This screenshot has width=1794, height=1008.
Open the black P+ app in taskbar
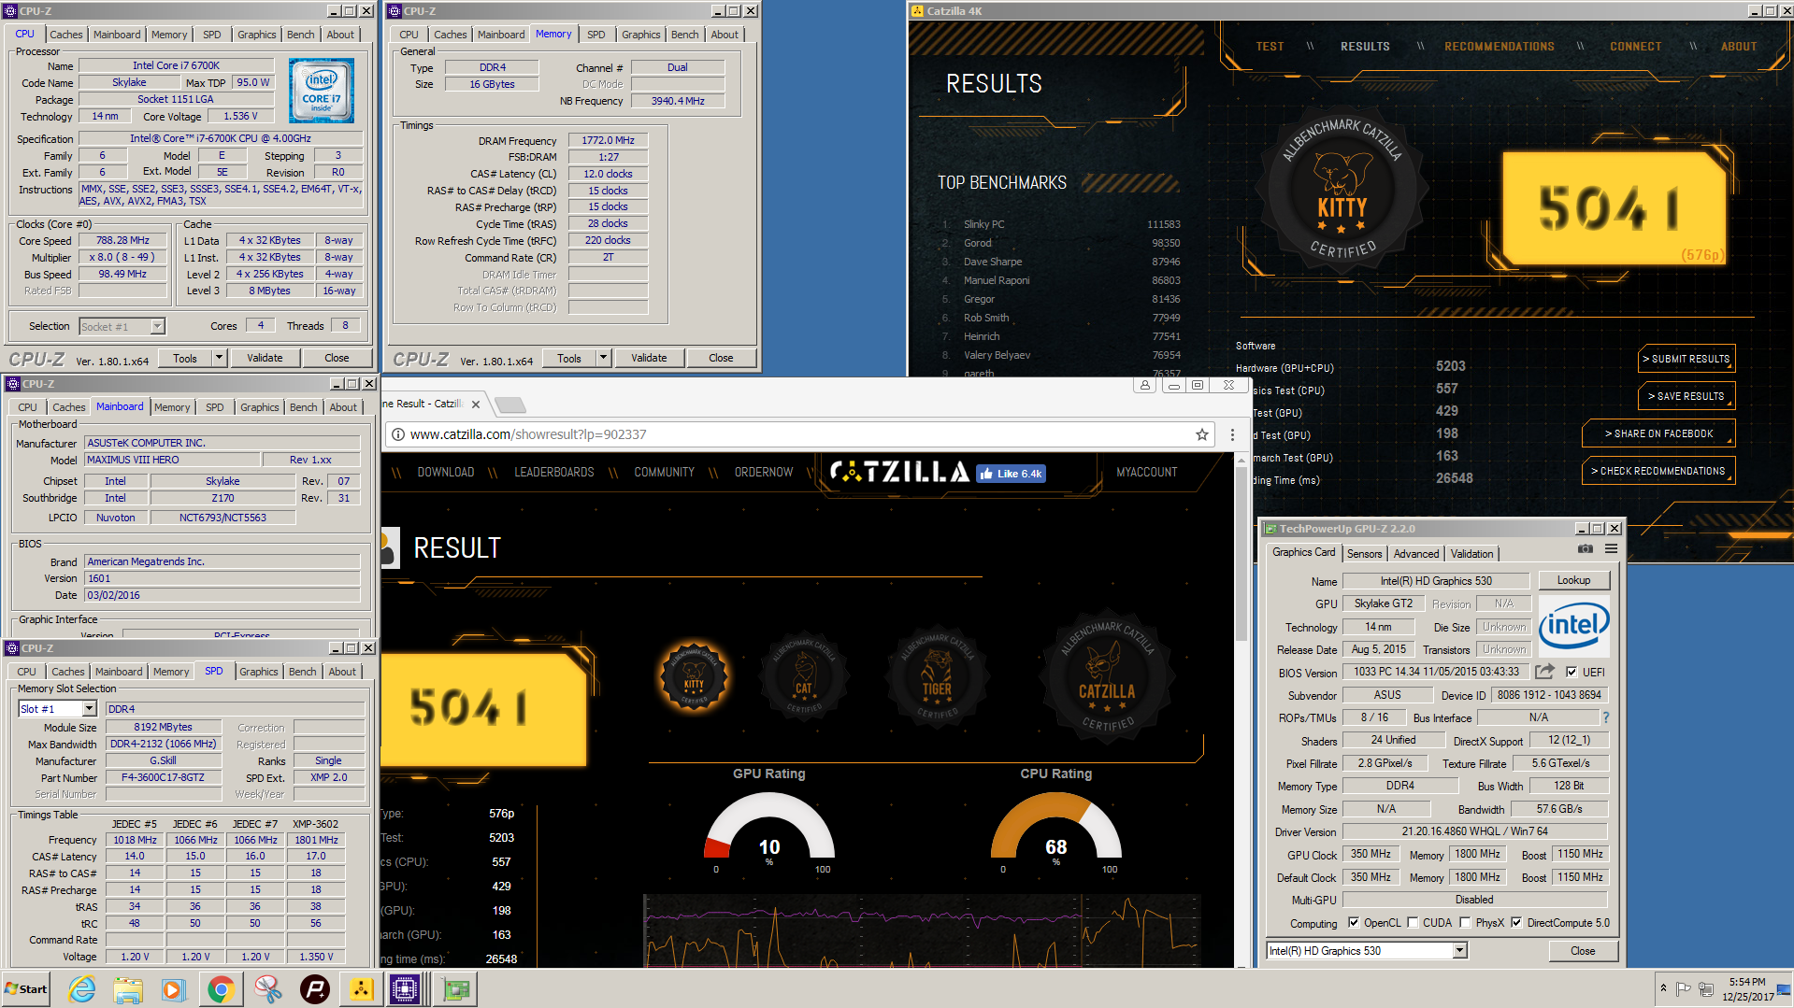coord(314,989)
